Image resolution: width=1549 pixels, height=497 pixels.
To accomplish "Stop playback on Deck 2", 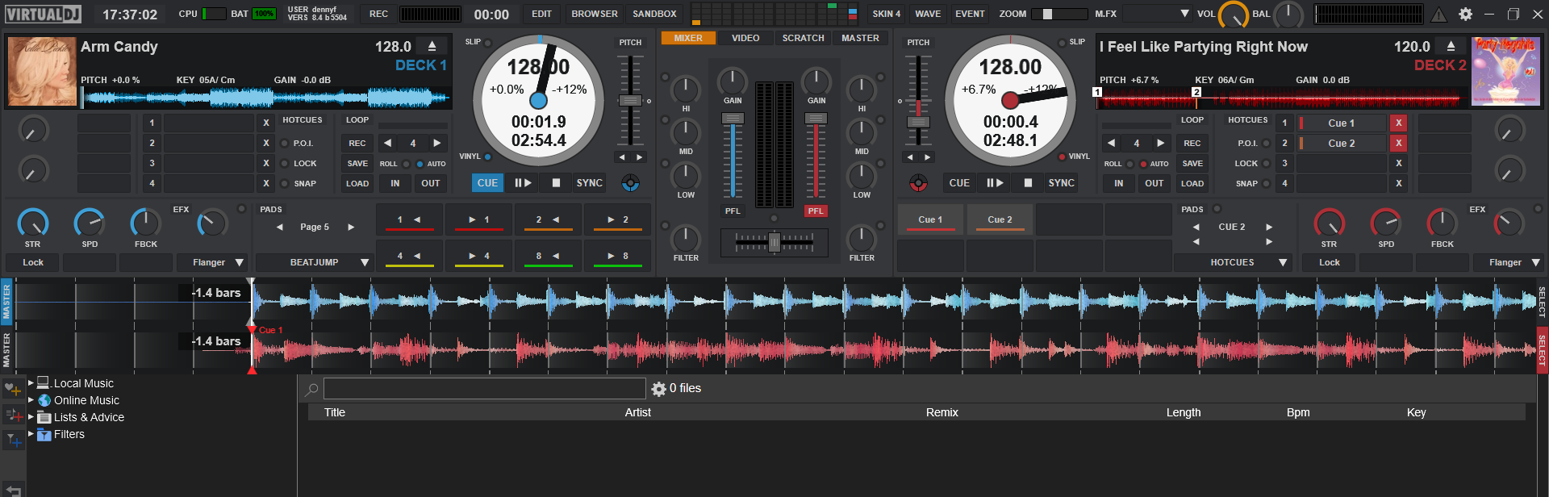I will pos(1028,183).
